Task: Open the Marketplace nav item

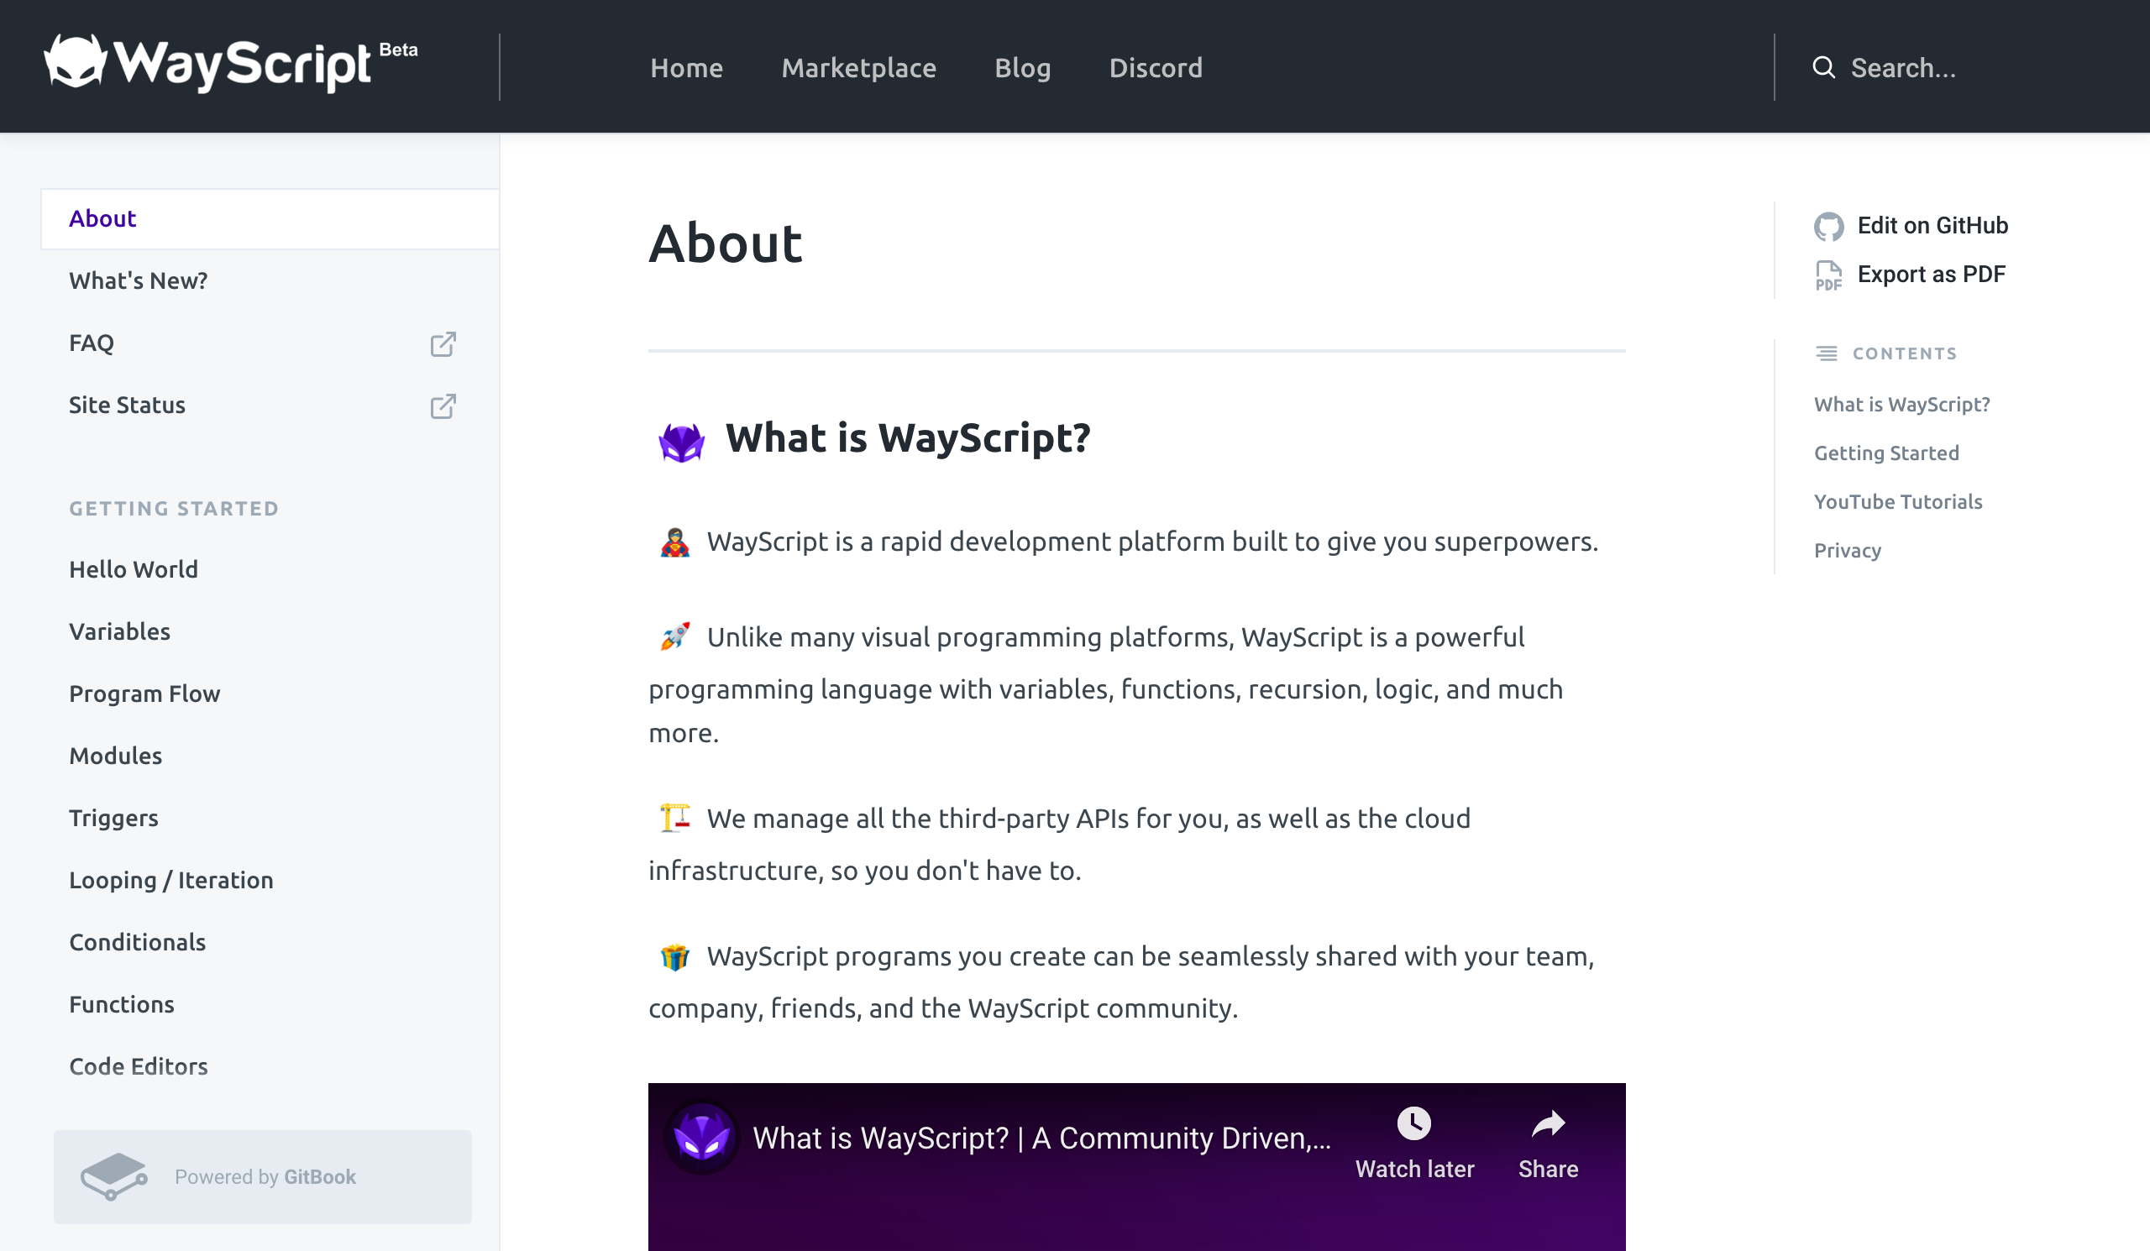Action: click(858, 67)
